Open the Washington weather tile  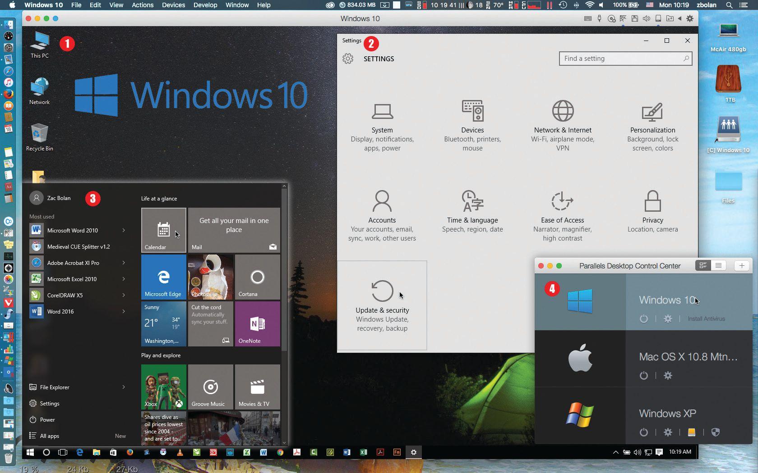click(164, 324)
